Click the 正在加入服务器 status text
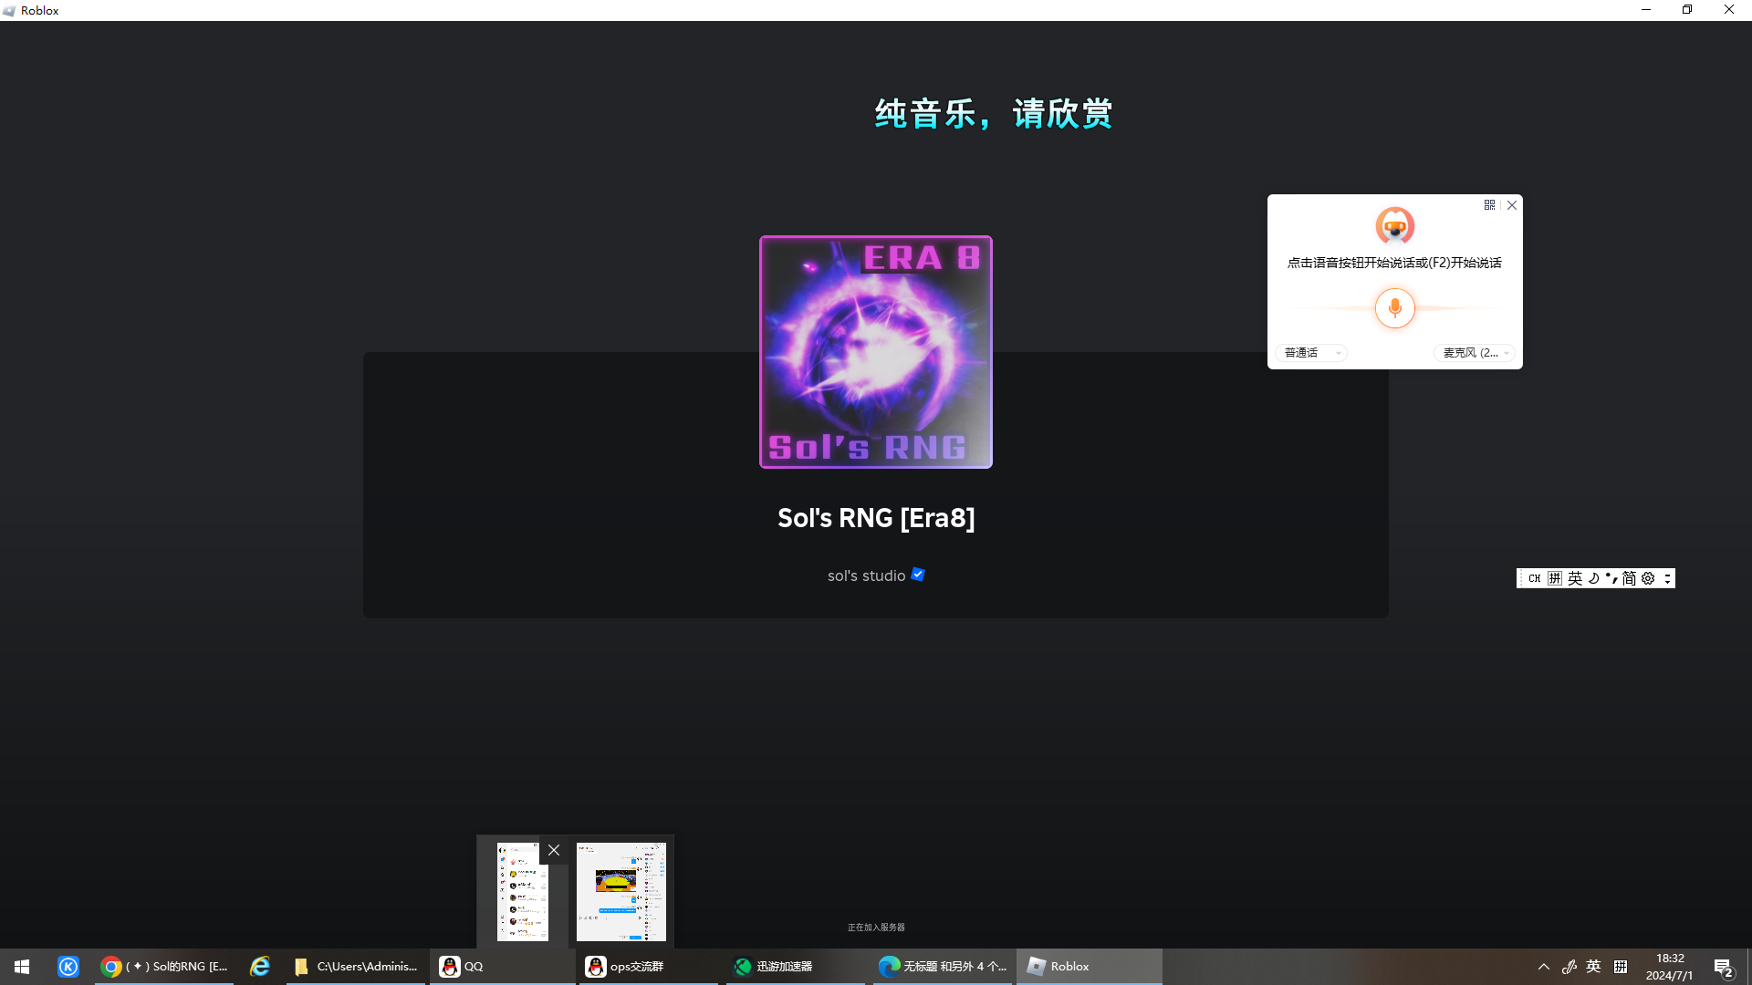 tap(876, 928)
